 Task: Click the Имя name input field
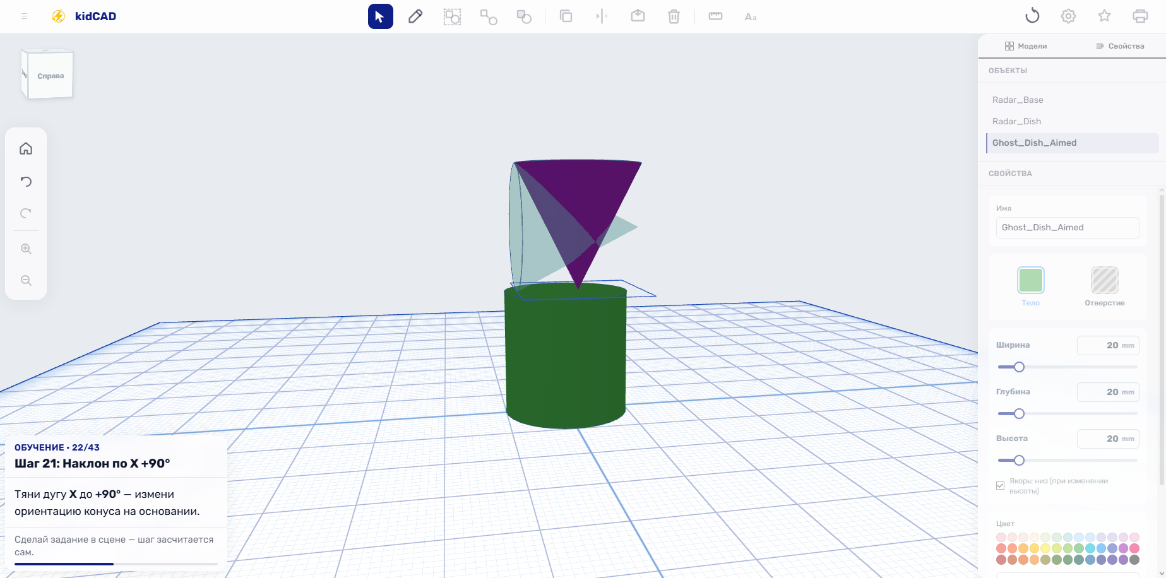coord(1068,228)
